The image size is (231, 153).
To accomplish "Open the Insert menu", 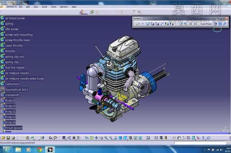I will [x=45, y=7].
